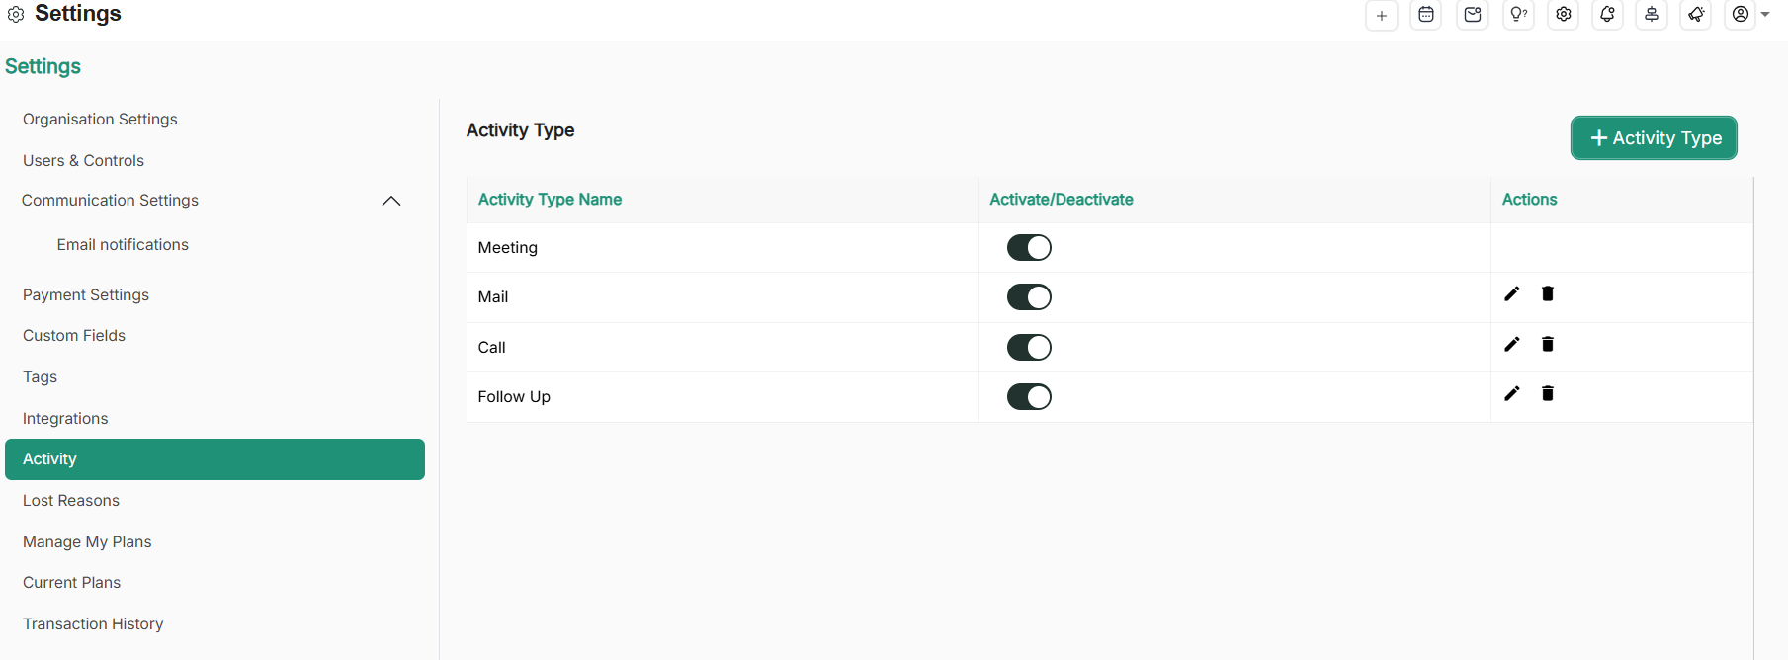
Task: Edit the Mail activity type
Action: tap(1511, 294)
